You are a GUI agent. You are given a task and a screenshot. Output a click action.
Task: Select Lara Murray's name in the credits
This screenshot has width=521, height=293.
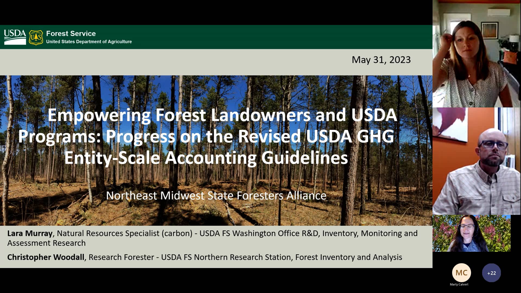29,233
